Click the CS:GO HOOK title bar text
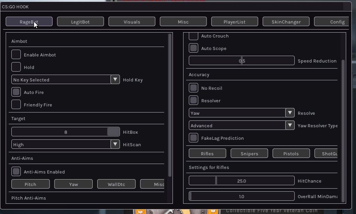The height and width of the screenshot is (214, 356). (x=15, y=7)
